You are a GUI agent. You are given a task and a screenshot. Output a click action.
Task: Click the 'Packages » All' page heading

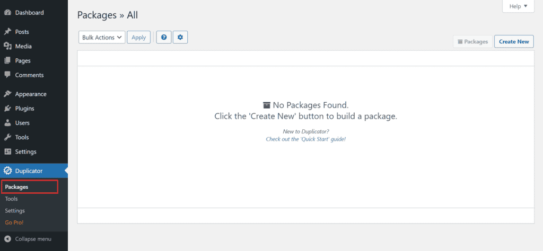(107, 15)
